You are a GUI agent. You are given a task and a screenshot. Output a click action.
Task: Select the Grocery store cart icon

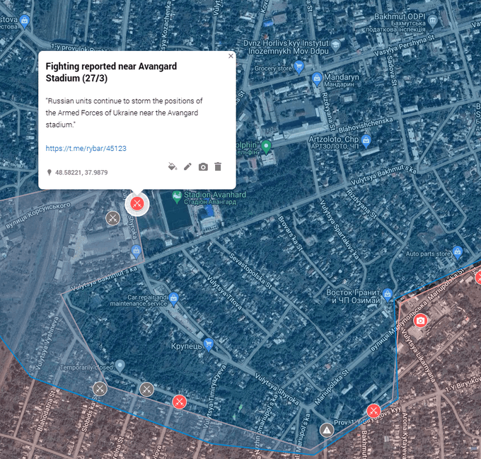299,68
